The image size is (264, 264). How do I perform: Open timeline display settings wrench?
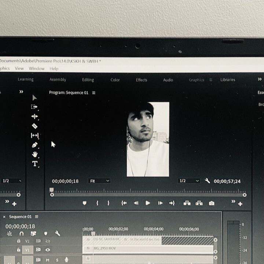58,234
